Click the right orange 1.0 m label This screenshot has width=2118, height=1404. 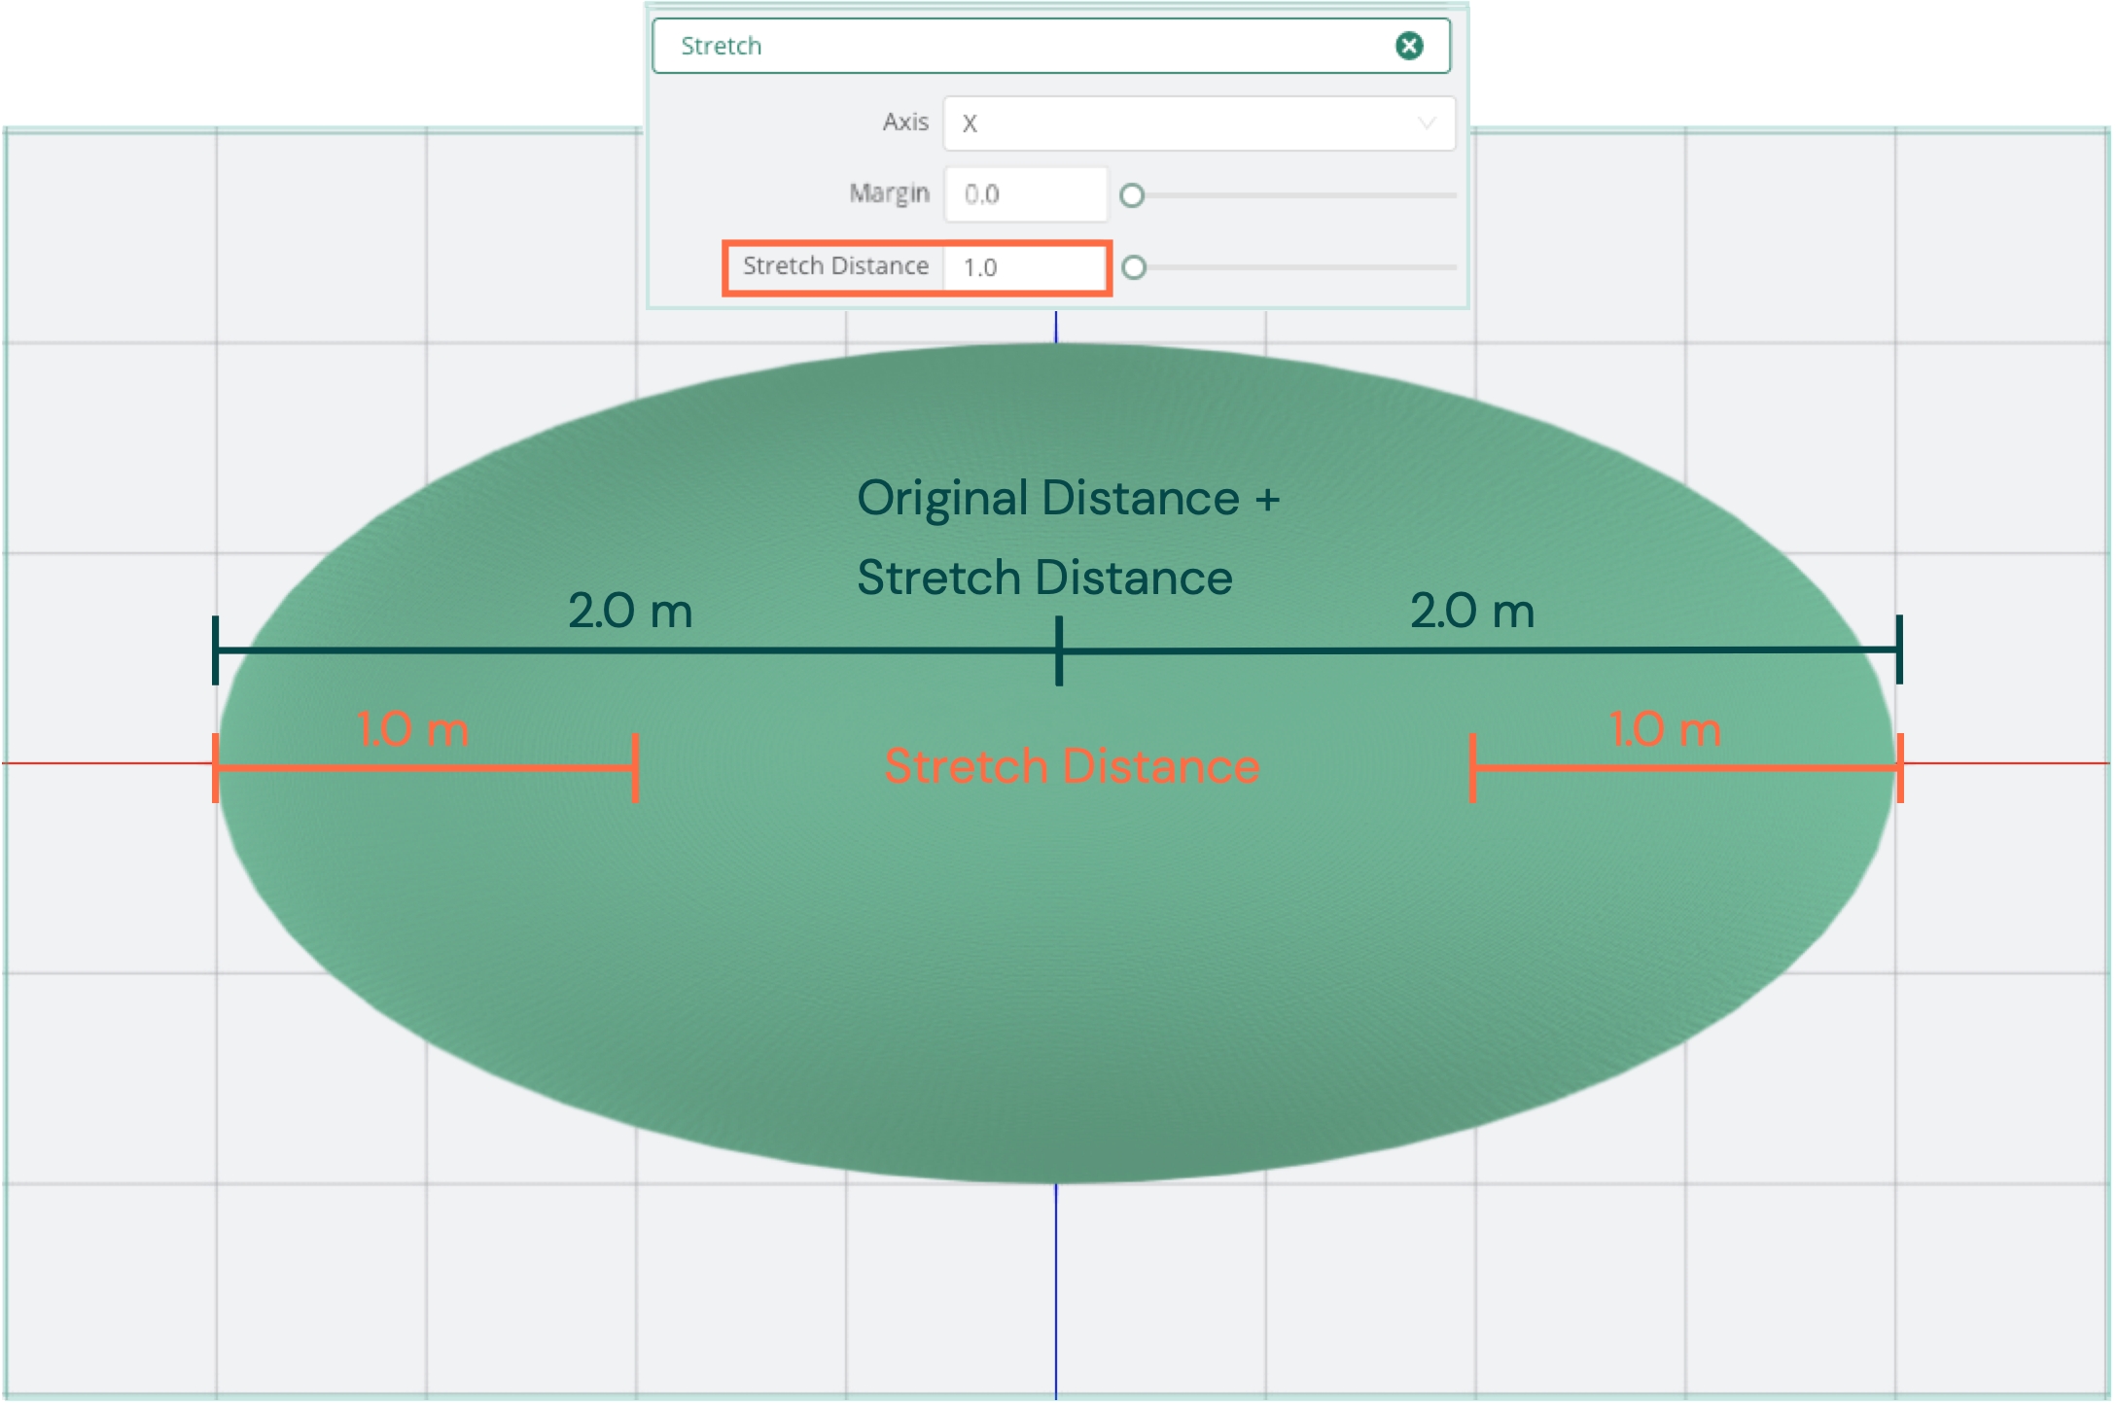click(x=1665, y=729)
